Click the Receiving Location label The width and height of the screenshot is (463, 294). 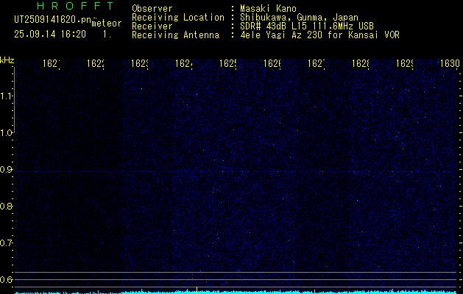point(178,18)
